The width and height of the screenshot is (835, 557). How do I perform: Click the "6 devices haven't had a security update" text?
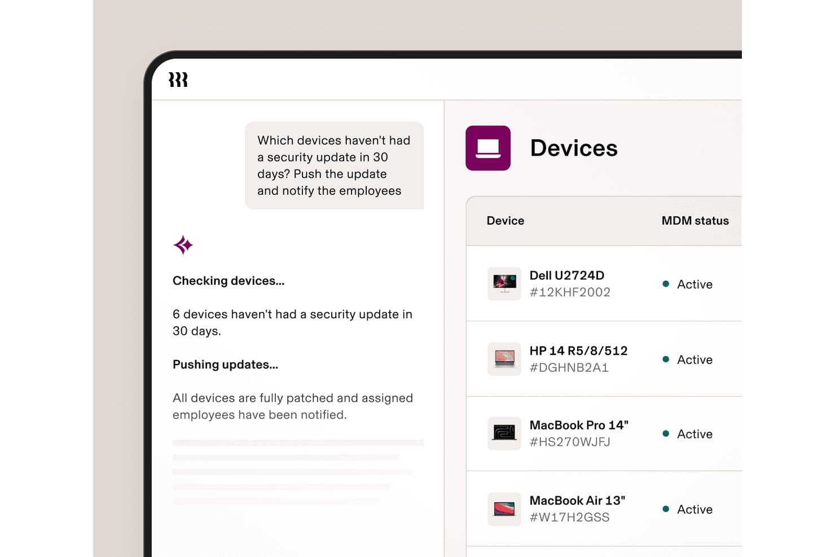tap(292, 322)
